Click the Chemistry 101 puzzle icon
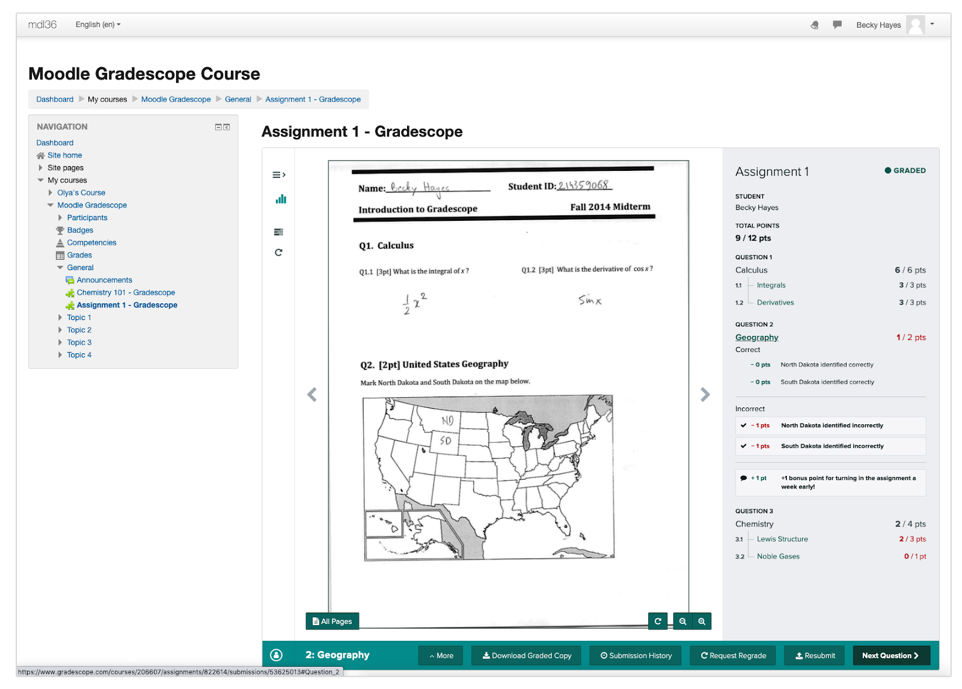The height and width of the screenshot is (689, 962). coord(70,292)
